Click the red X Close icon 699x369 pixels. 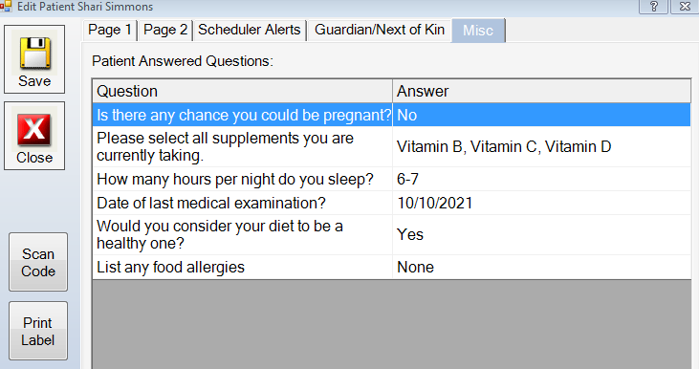(x=34, y=129)
